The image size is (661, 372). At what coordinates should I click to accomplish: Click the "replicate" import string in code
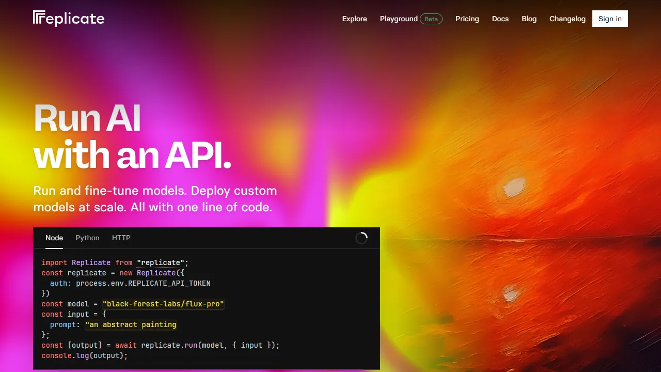(161, 262)
